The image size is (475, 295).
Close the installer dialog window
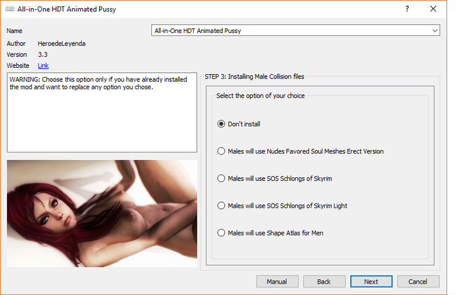click(433, 9)
